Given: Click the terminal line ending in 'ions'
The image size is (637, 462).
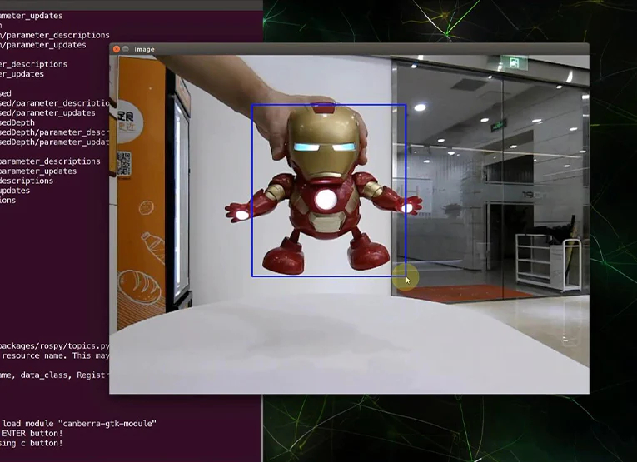Looking at the screenshot, I should (7, 200).
